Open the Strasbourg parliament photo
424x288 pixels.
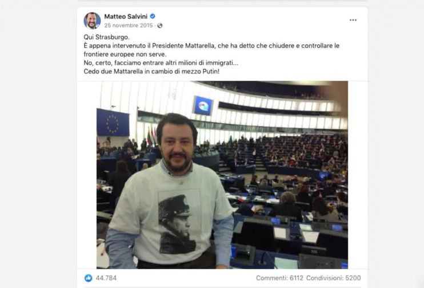click(222, 175)
